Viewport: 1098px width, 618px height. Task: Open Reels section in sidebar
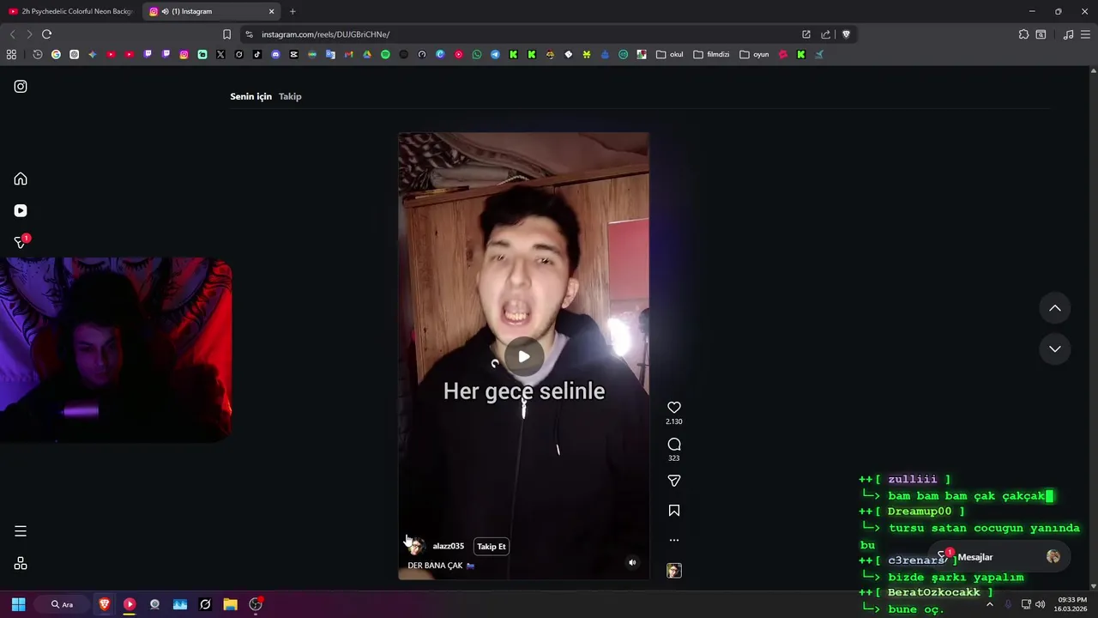(x=21, y=210)
